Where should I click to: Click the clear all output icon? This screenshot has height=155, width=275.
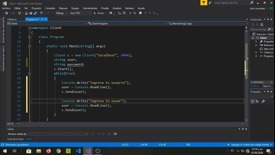(109, 134)
